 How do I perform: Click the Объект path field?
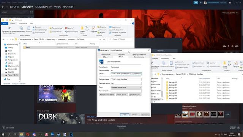click(126, 74)
